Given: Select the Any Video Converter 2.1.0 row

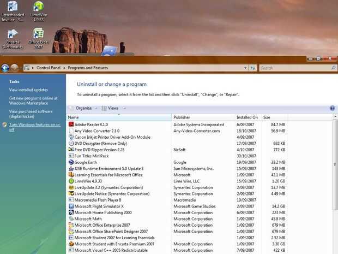Looking at the screenshot, I should pos(177,131).
